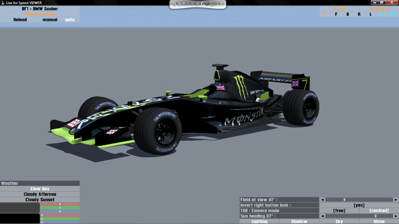
Task: Open the Graphics options tab
Action: (379, 9)
